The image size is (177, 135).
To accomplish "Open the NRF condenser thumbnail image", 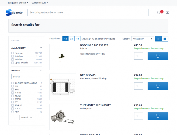I will point(63,87).
